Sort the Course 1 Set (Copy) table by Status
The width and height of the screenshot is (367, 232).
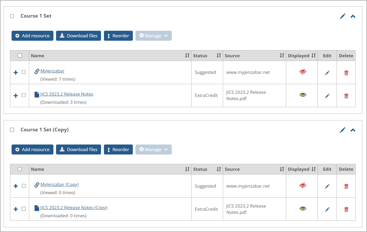(219, 169)
